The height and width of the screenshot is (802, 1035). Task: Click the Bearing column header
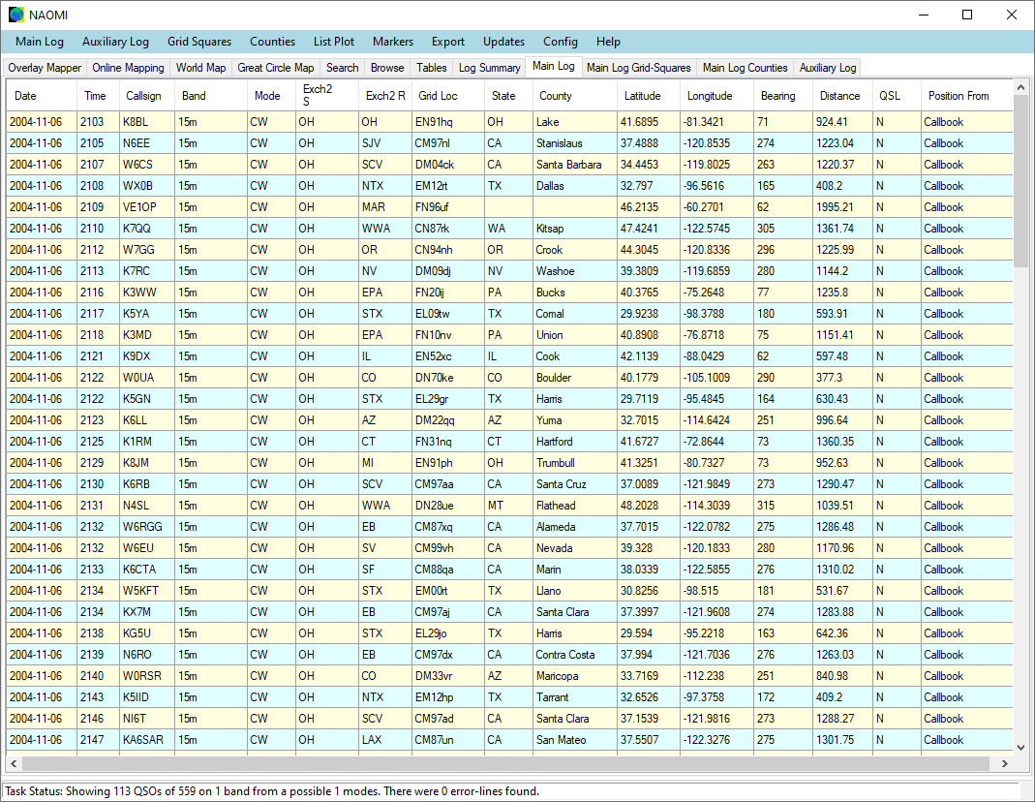pos(783,96)
